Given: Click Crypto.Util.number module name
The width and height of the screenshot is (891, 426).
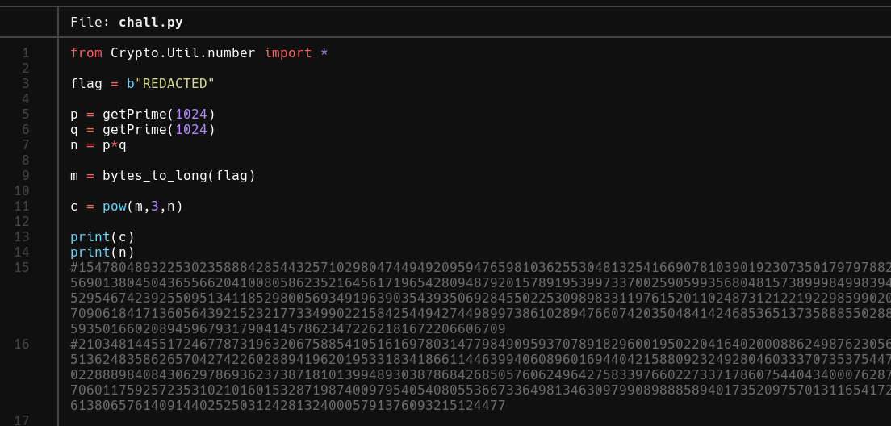Looking at the screenshot, I should [183, 52].
